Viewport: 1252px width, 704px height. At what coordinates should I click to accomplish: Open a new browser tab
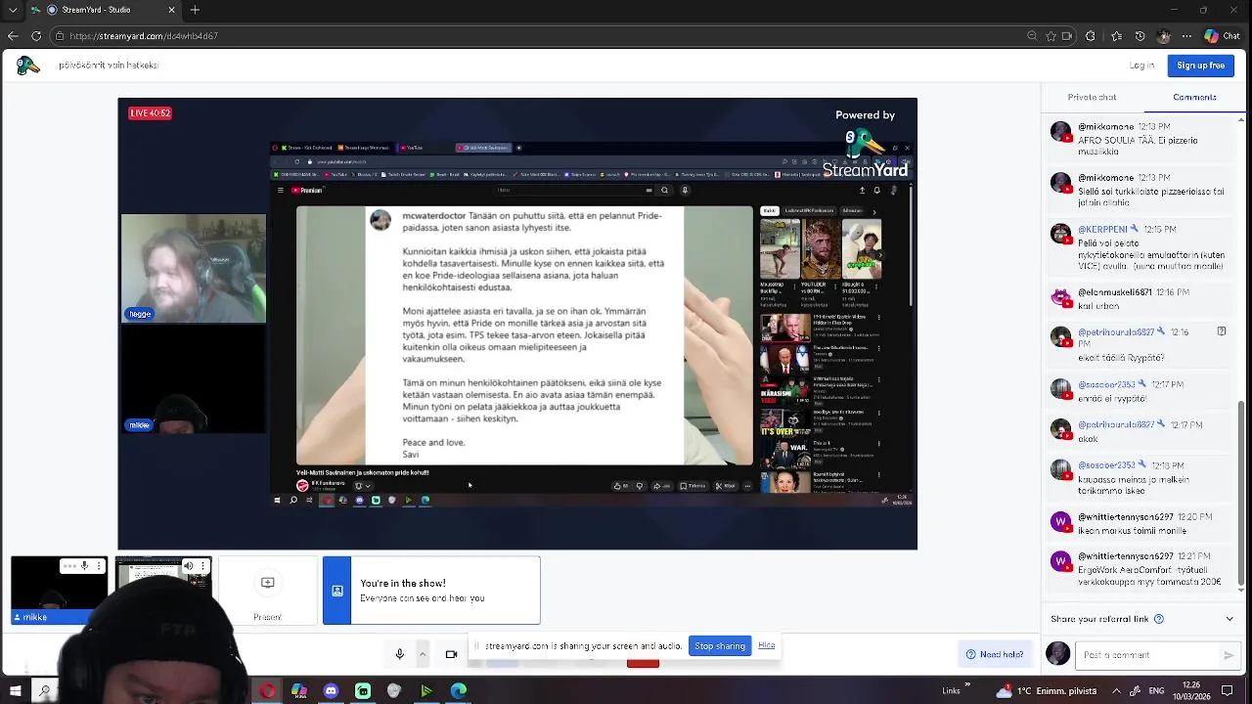tap(195, 10)
